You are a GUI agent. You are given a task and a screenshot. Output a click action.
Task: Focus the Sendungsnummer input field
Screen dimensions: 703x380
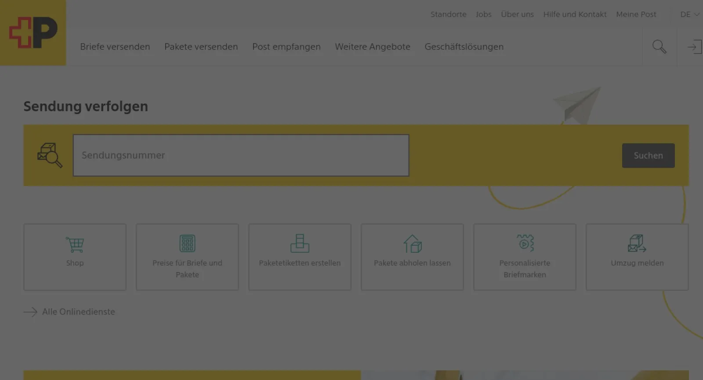[241, 155]
